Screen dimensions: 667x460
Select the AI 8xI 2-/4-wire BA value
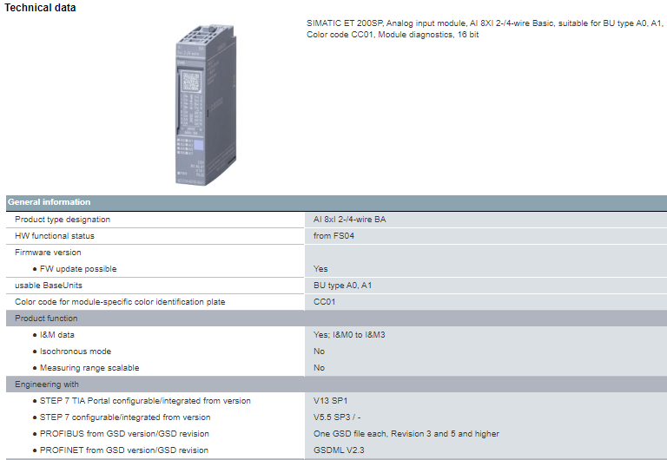349,220
